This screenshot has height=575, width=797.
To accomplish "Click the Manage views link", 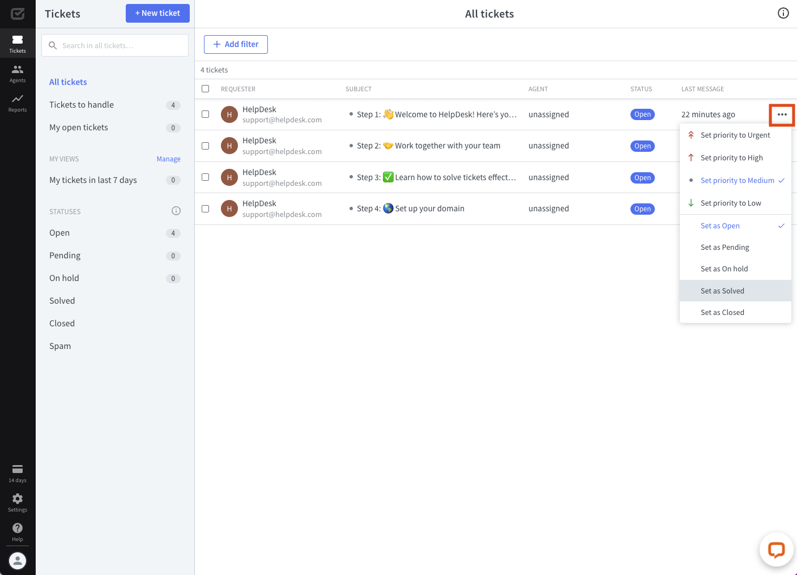I will 168,159.
